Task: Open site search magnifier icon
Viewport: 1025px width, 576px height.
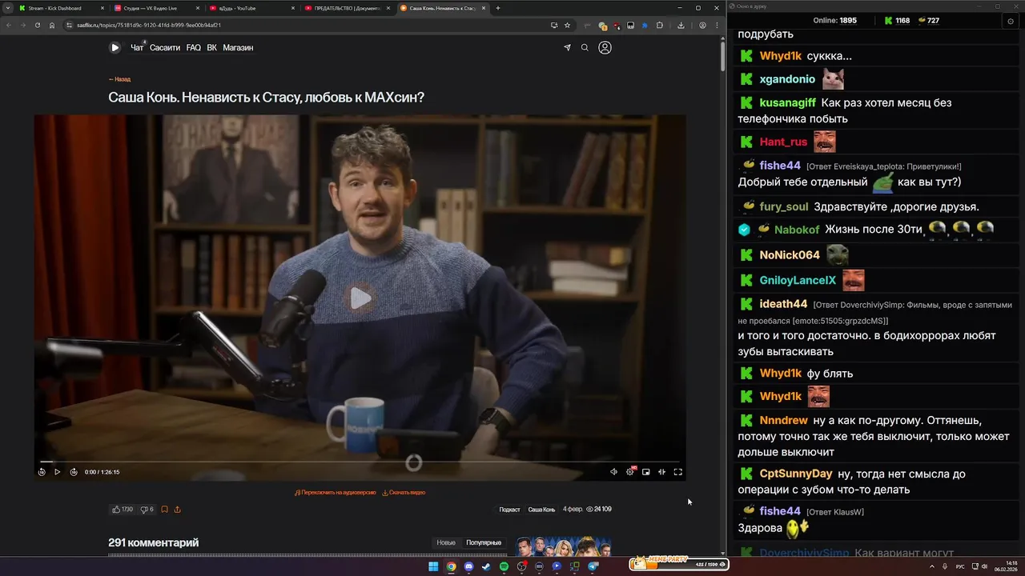Action: pyautogui.click(x=585, y=48)
